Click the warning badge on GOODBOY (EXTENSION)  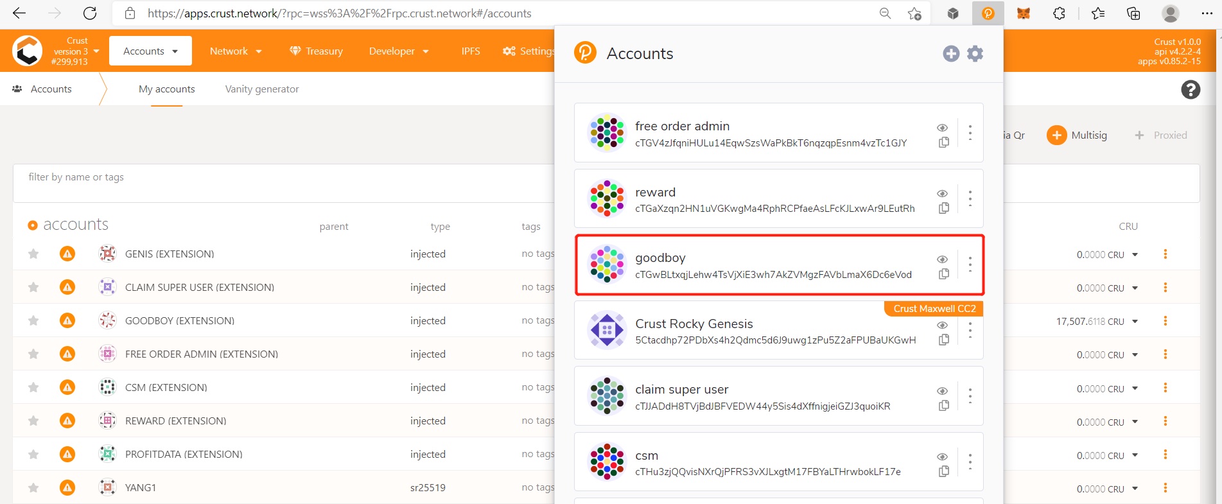pos(67,320)
